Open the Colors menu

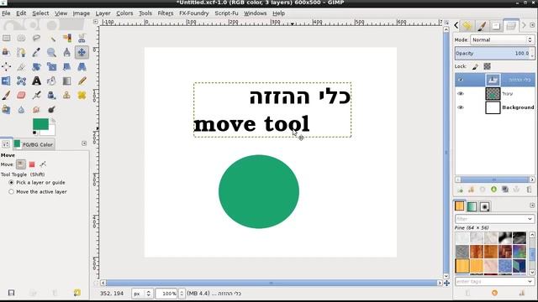tap(124, 13)
